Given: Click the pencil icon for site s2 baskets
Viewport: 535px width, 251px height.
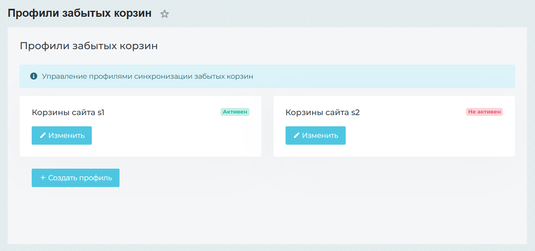Looking at the screenshot, I should point(296,135).
